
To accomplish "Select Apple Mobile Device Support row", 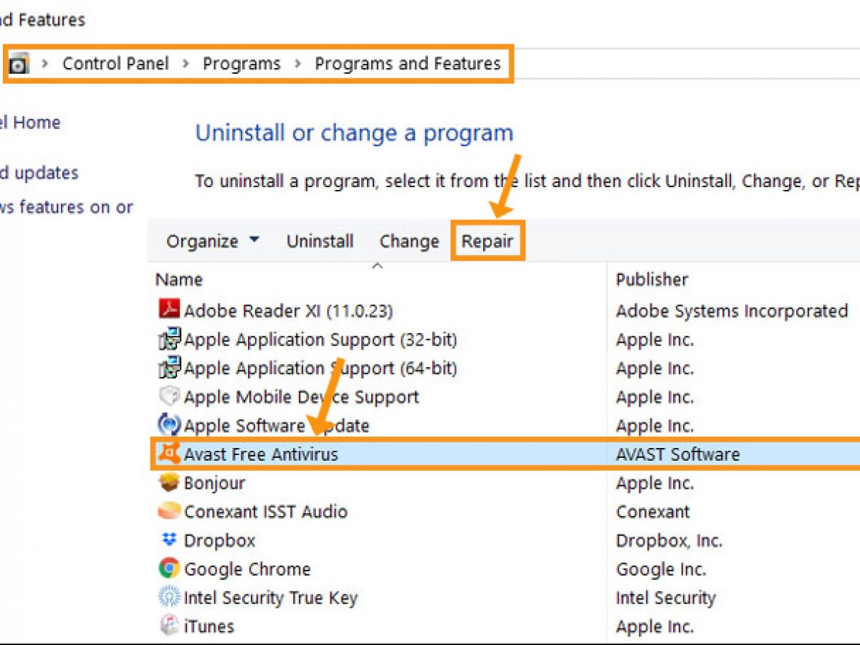I will [301, 396].
